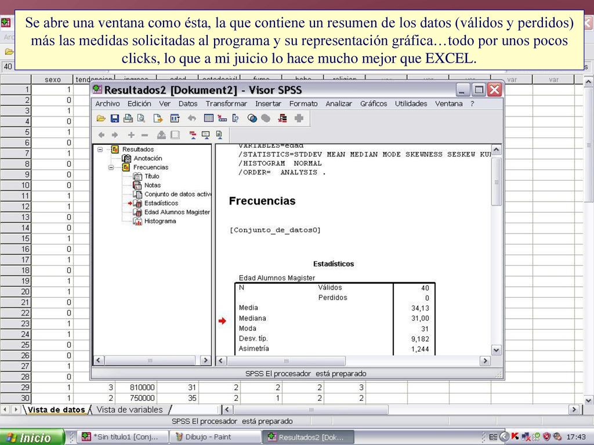The image size is (594, 445).
Task: Click the Insert title icon
Action: (x=206, y=134)
